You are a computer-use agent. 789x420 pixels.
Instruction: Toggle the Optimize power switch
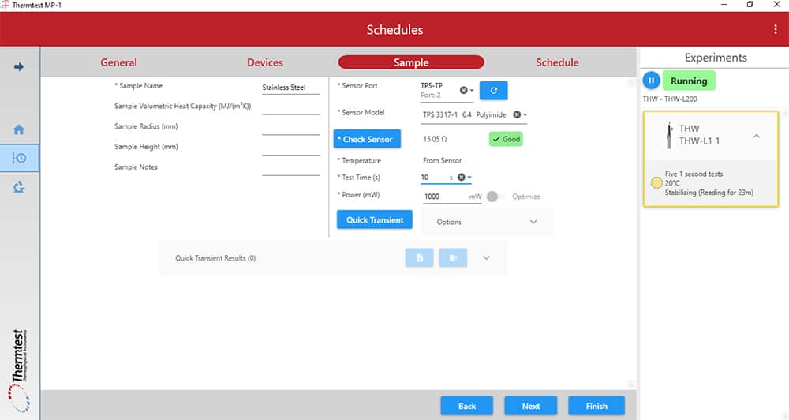[495, 197]
